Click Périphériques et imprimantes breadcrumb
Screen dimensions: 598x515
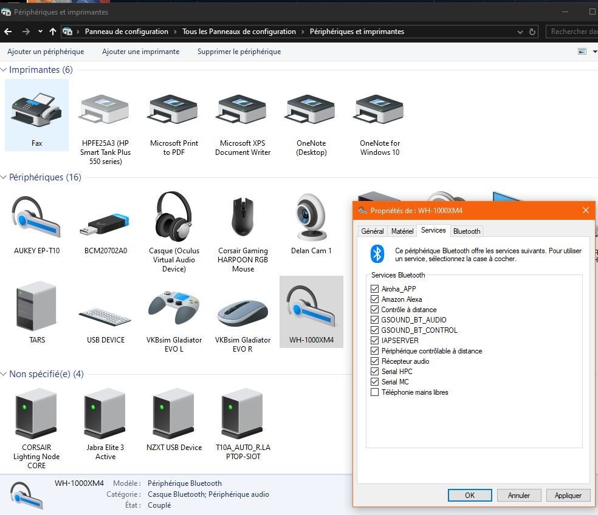pos(357,32)
